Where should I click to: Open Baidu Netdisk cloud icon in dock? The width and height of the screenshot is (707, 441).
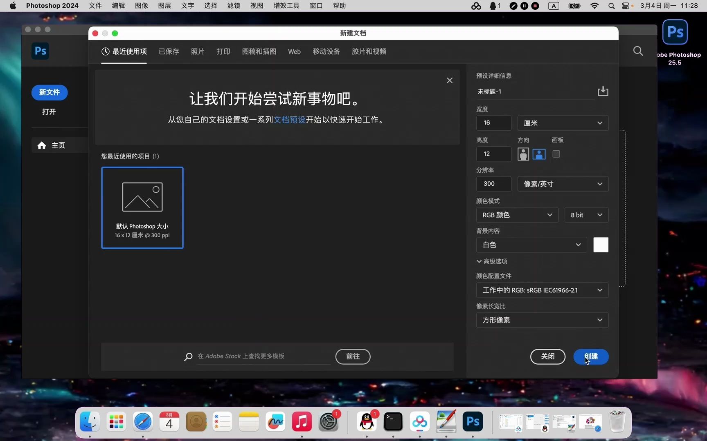tap(420, 421)
